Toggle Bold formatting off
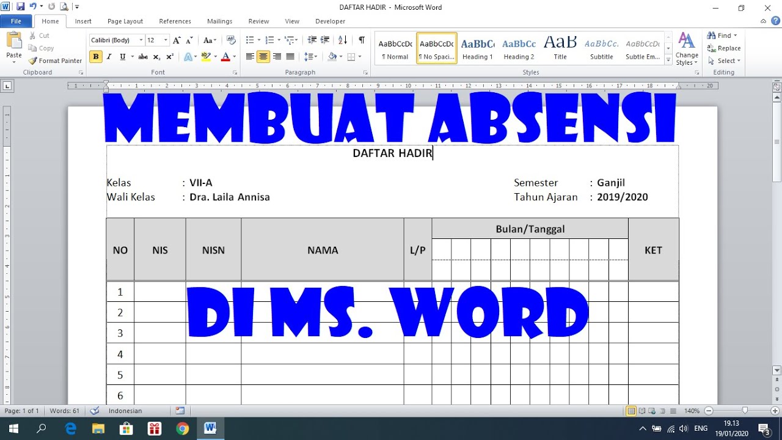The width and height of the screenshot is (782, 440). coord(95,57)
